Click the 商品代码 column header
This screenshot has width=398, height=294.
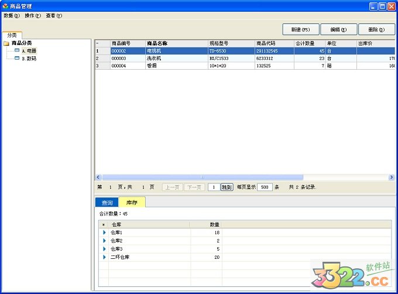click(275, 43)
